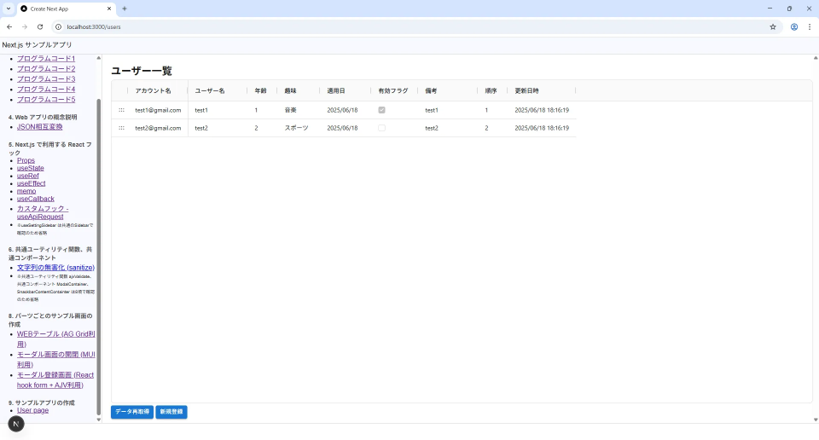819x440 pixels.
Task: Open the Props link in sidebar
Action: 26,160
